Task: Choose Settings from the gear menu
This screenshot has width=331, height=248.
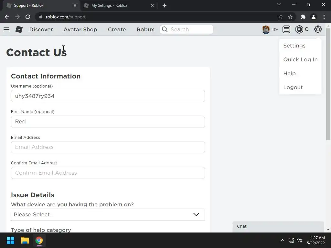Action: tap(294, 46)
